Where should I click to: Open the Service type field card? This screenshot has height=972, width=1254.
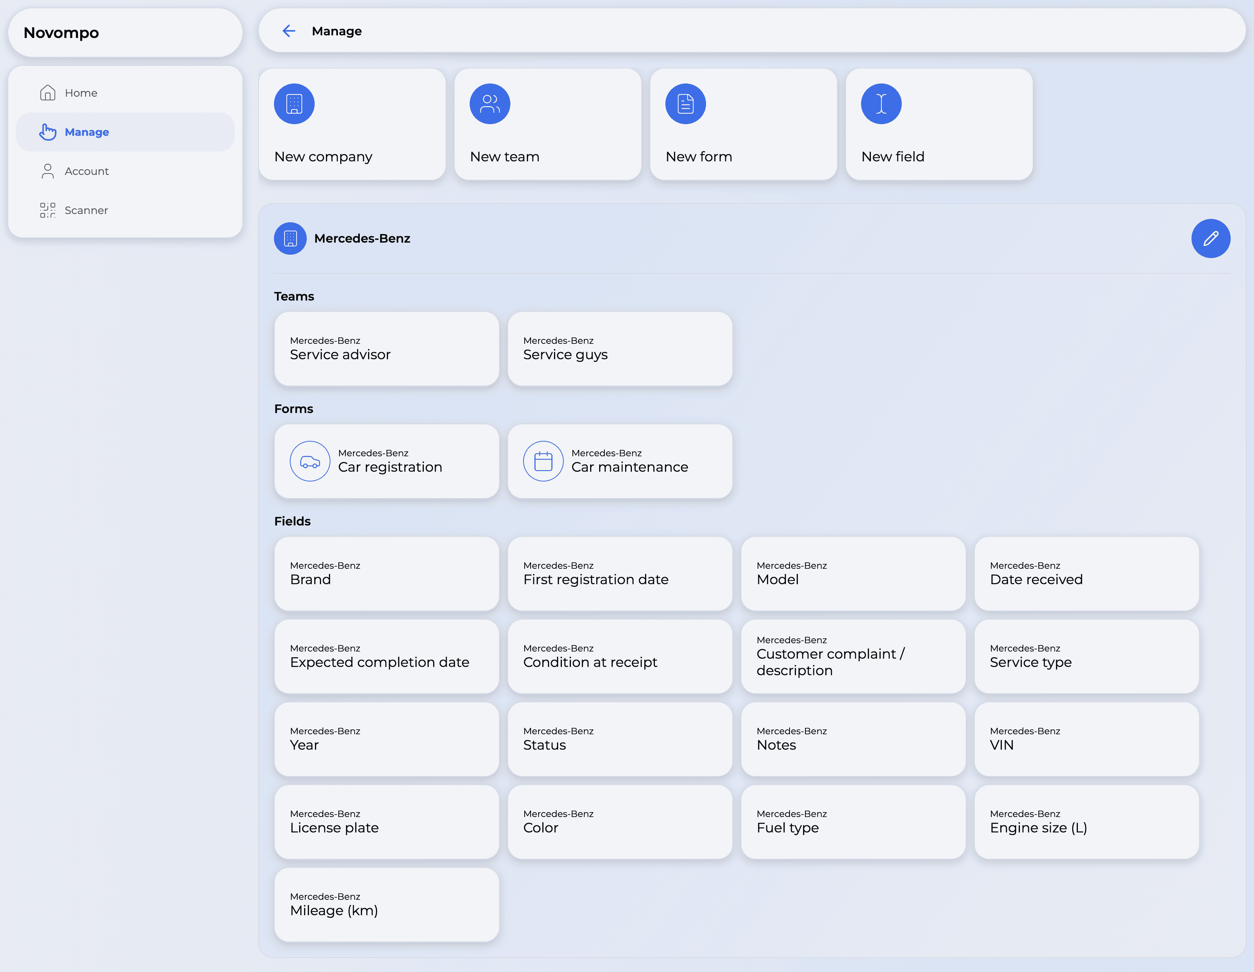click(x=1087, y=656)
